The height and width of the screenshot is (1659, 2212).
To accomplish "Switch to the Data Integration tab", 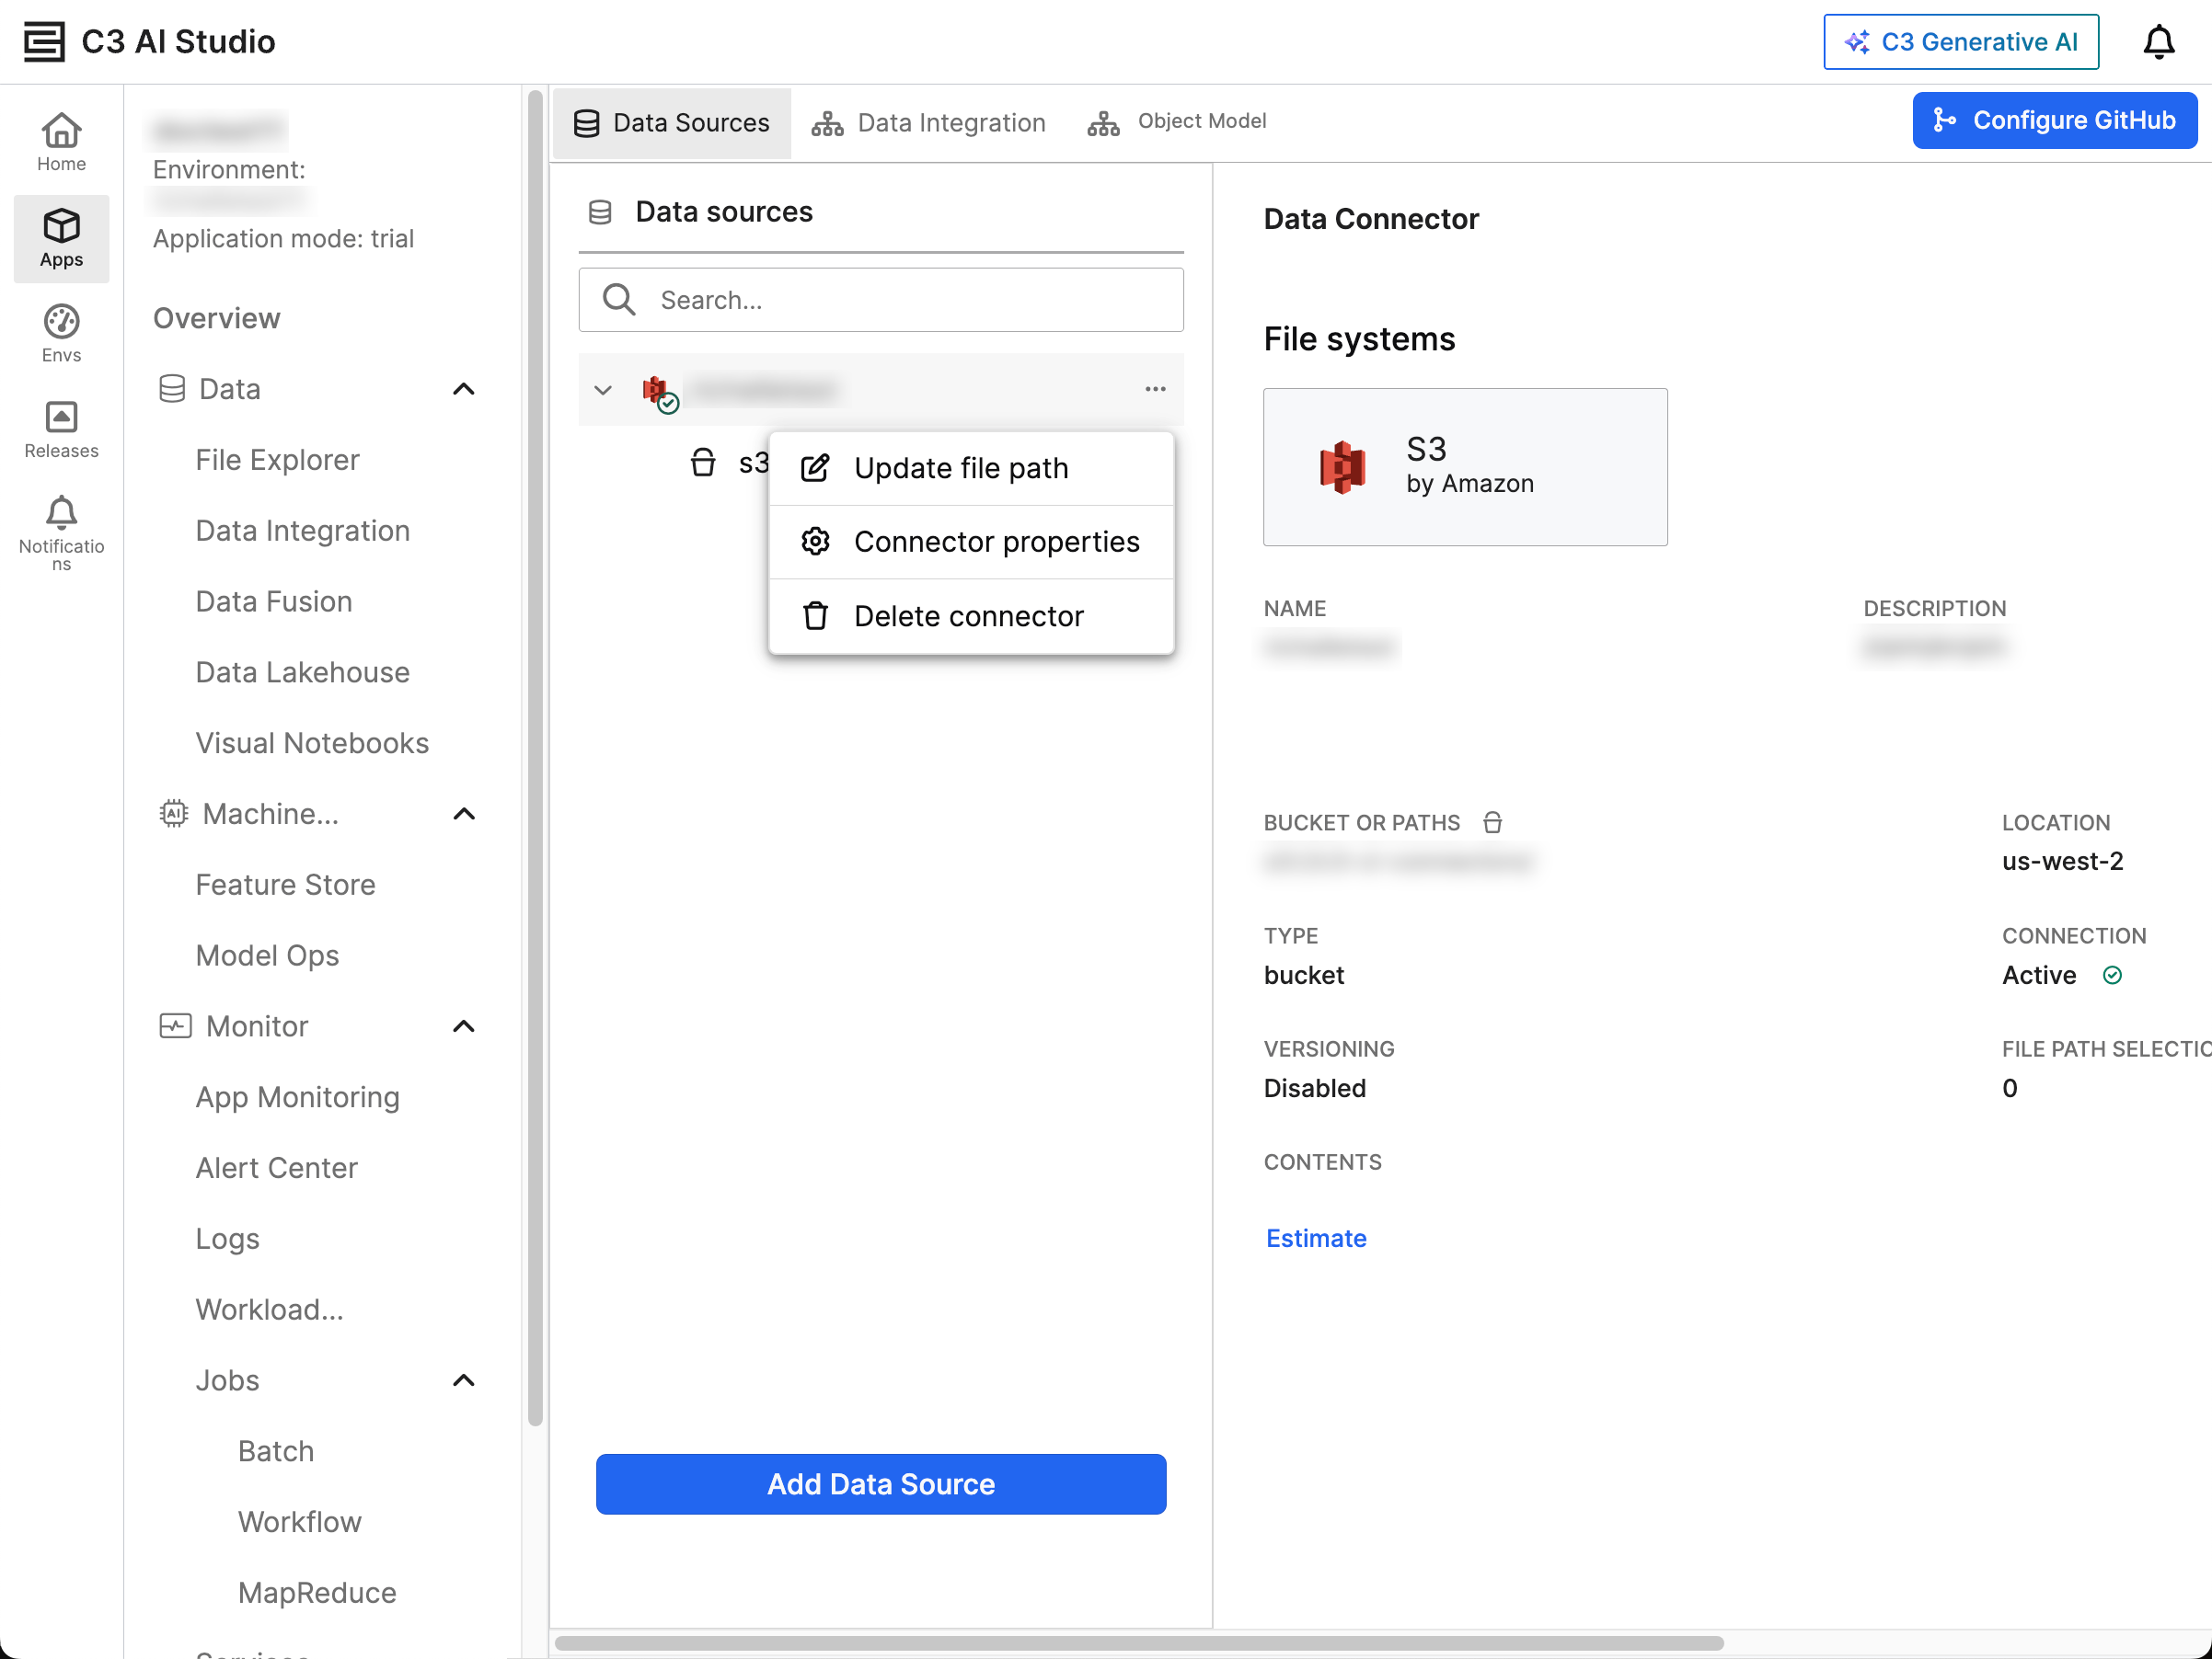I will 928,122.
